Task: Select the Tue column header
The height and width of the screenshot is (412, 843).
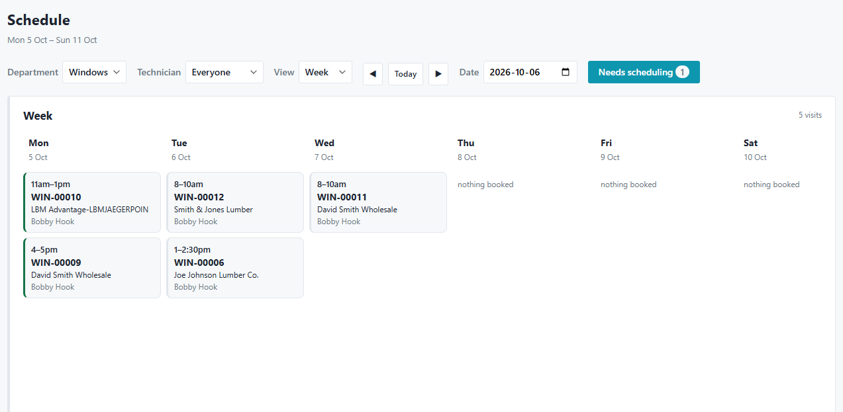Action: coord(179,143)
